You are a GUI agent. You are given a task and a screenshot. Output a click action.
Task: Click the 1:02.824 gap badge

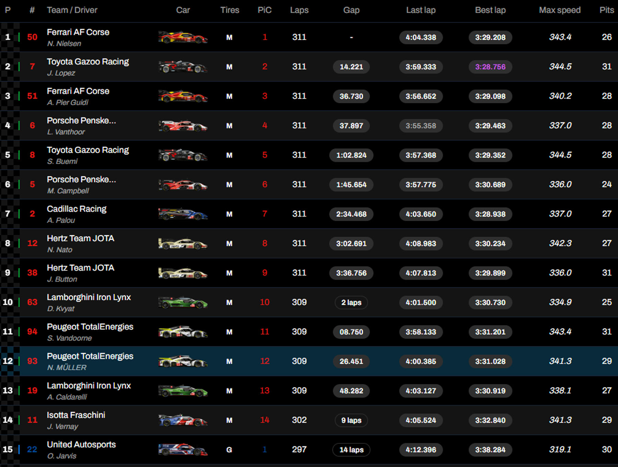click(x=351, y=155)
